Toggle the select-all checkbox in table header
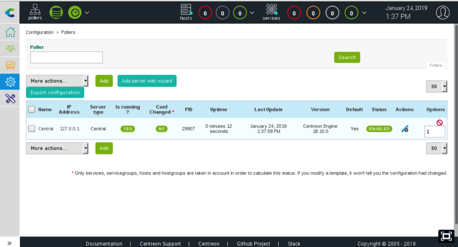458x247 pixels. click(x=32, y=109)
